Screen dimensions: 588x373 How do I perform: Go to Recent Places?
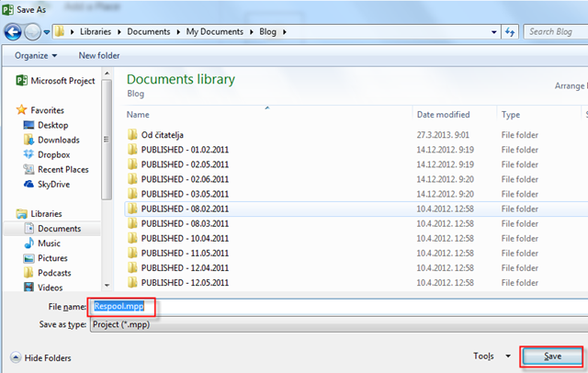point(62,169)
